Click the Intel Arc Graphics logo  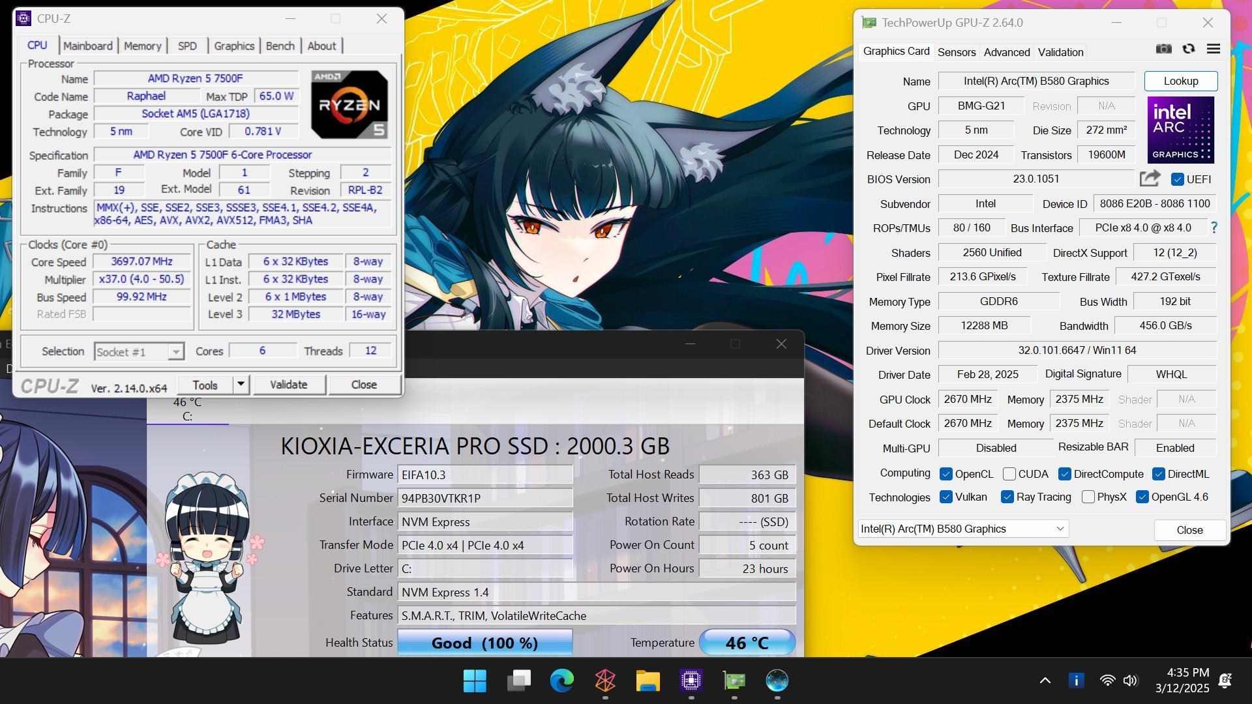coord(1180,130)
